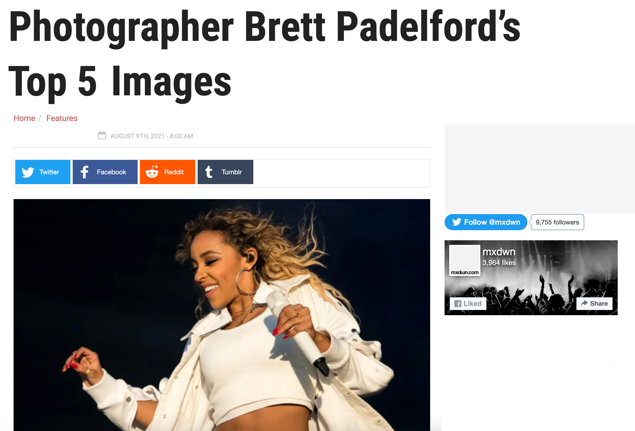
Task: Click the Facebook 'f' share icon
Action: click(84, 172)
